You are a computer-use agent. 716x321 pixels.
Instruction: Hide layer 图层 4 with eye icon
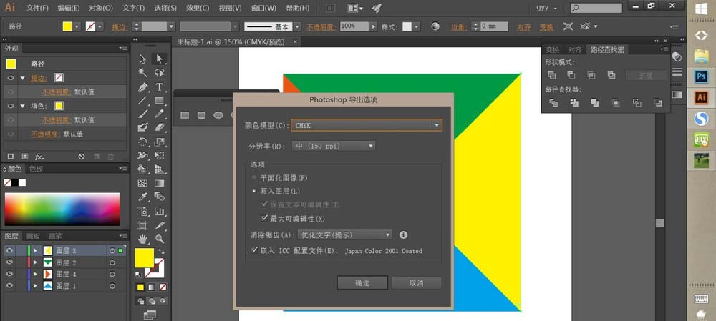9,274
